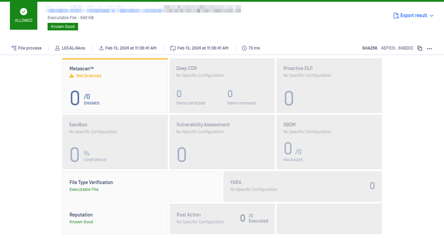Select the Reputation card

point(115,219)
